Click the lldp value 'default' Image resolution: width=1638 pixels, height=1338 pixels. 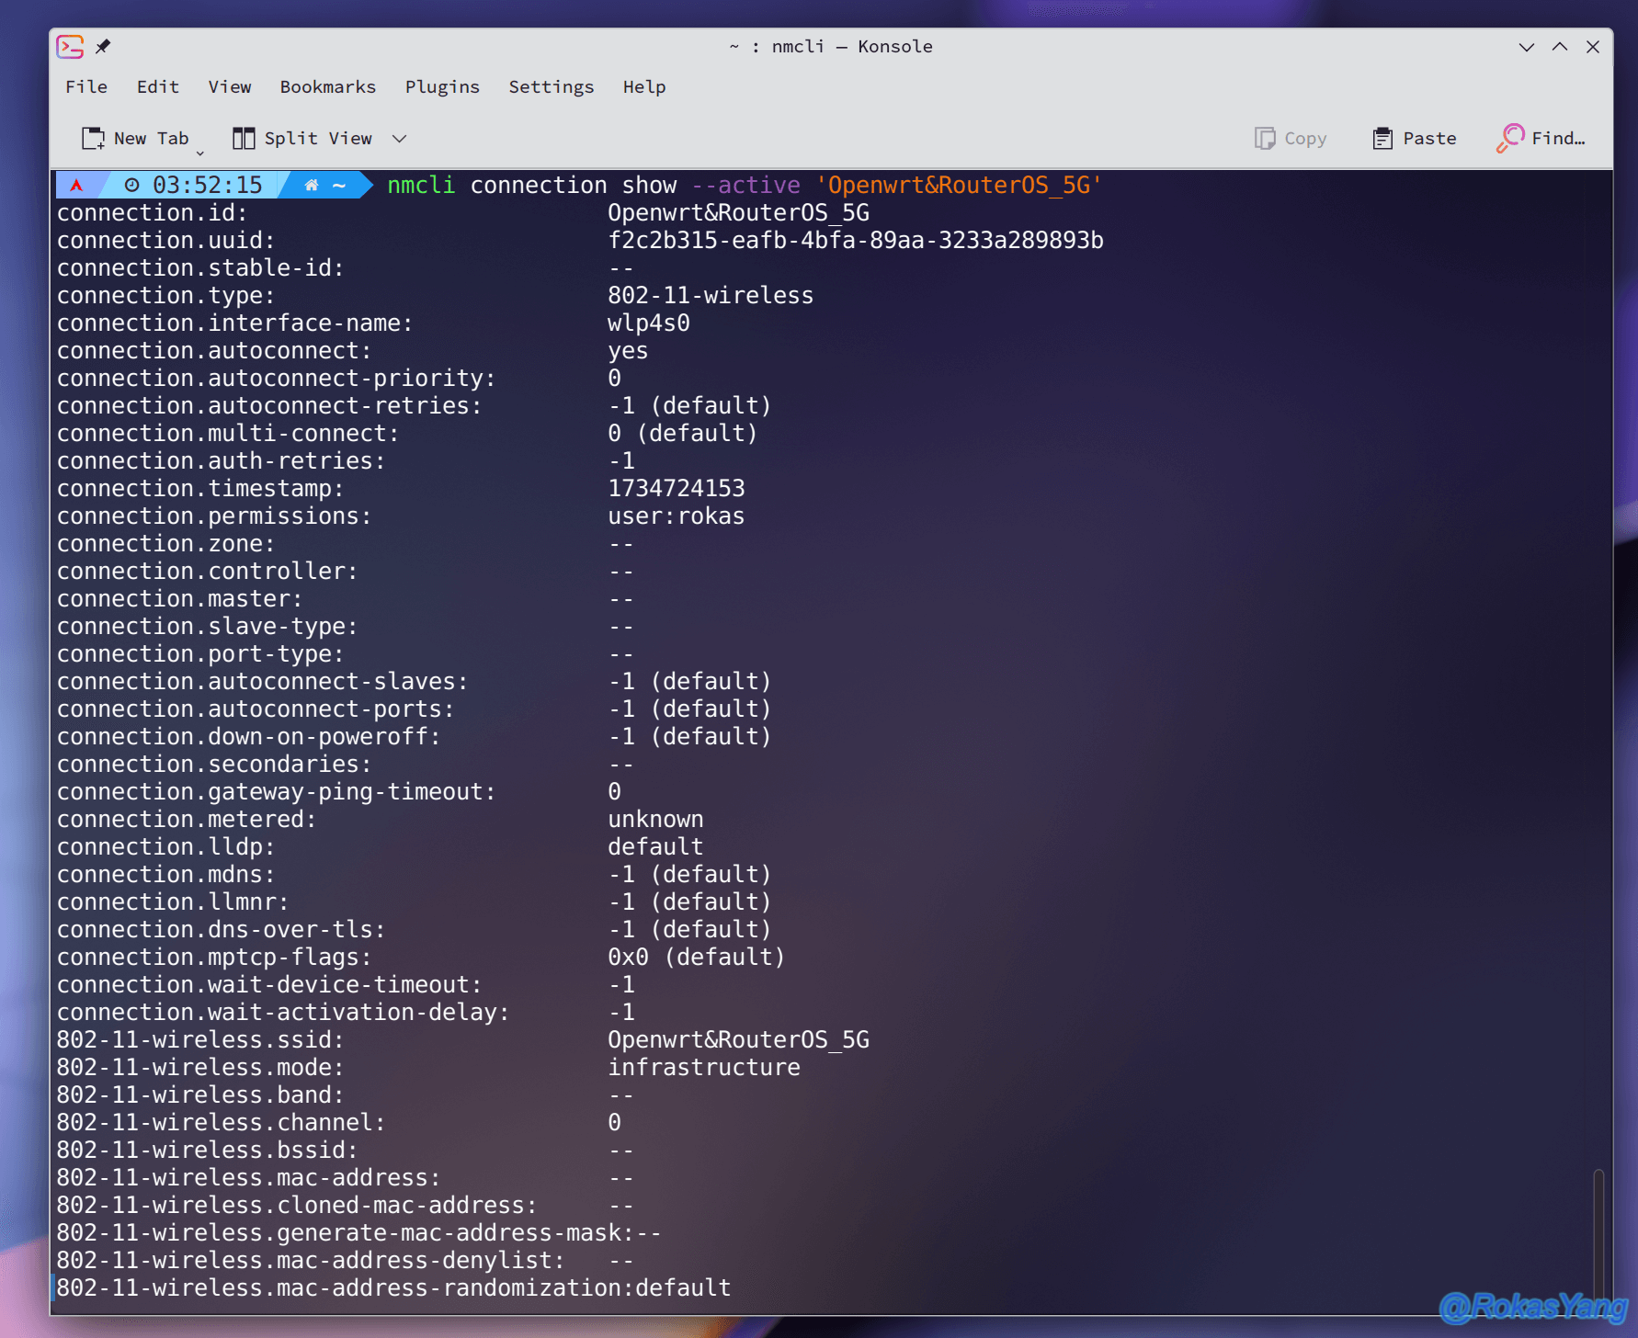pos(655,846)
